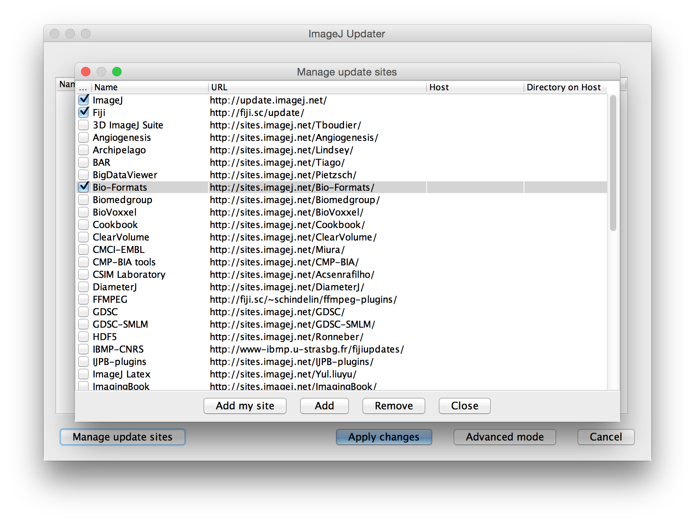Click the Remove button

click(x=394, y=406)
